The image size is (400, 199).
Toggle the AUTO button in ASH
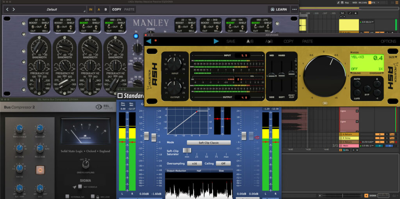coord(357,84)
